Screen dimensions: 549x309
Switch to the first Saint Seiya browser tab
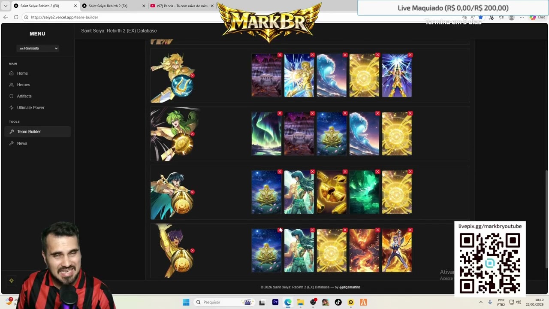coord(40,6)
